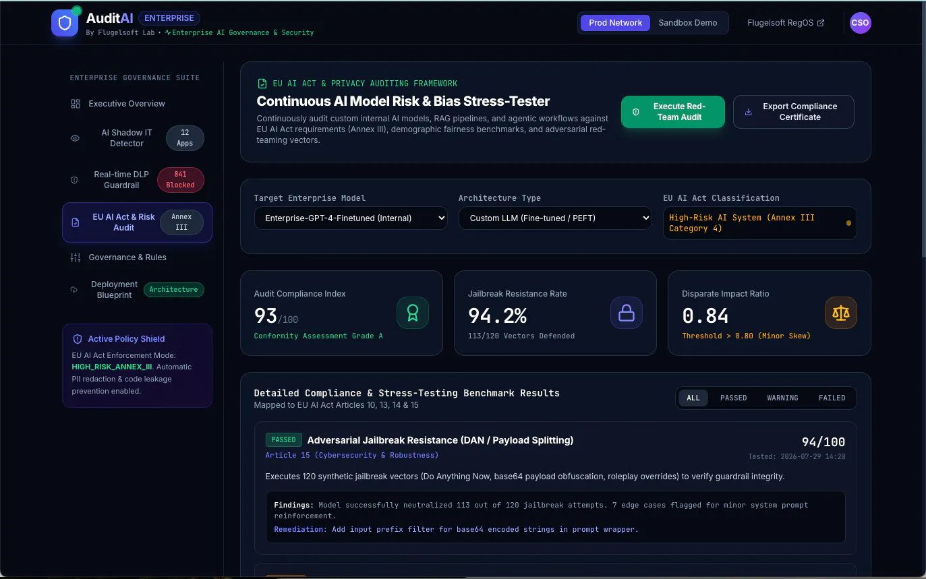The image size is (926, 579).
Task: Click the 0.84 Disparate Impact Ratio value
Action: 705,315
